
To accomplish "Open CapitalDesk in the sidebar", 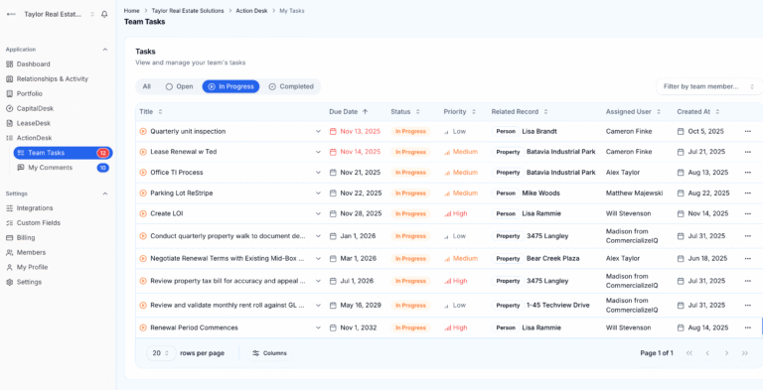I will (35, 108).
